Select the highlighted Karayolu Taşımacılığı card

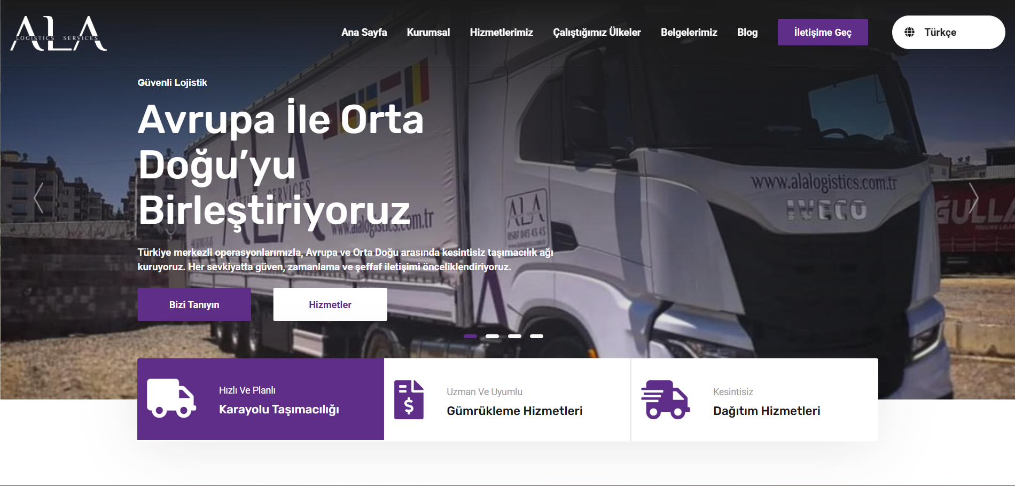[x=261, y=399]
